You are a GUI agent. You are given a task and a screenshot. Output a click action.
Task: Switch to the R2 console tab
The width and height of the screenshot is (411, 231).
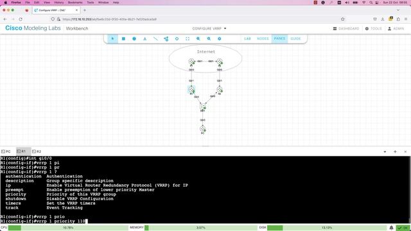(x=37, y=151)
